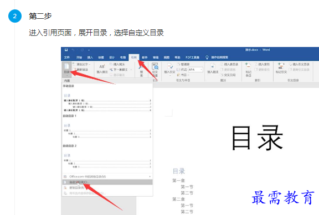Switch to the 插入 (Insert) ribbon tab
The height and width of the screenshot is (215, 319).
click(x=90, y=57)
